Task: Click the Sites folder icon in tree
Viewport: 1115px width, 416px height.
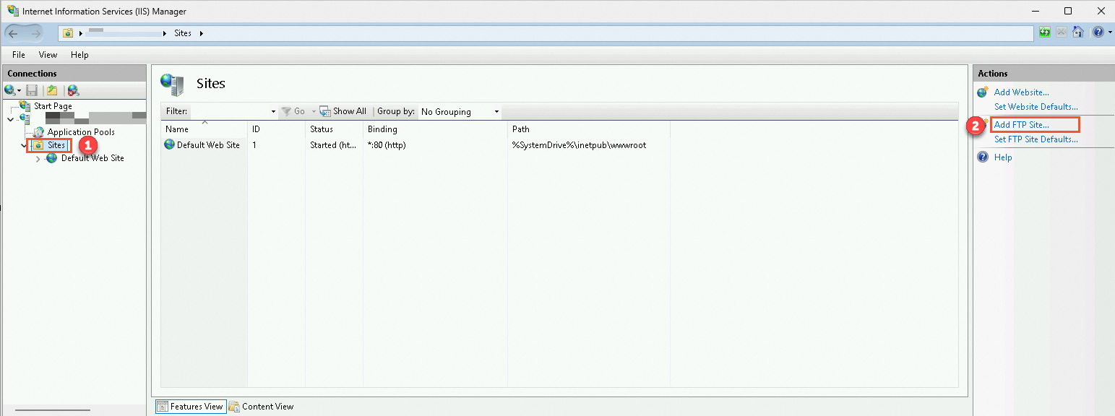Action: point(39,145)
